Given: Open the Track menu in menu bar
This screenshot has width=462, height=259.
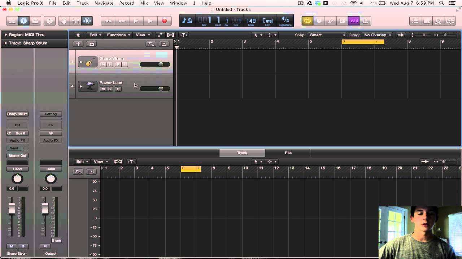Looking at the screenshot, I should pyautogui.click(x=83, y=3).
